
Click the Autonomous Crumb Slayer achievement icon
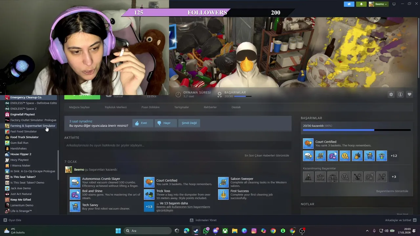click(x=75, y=182)
